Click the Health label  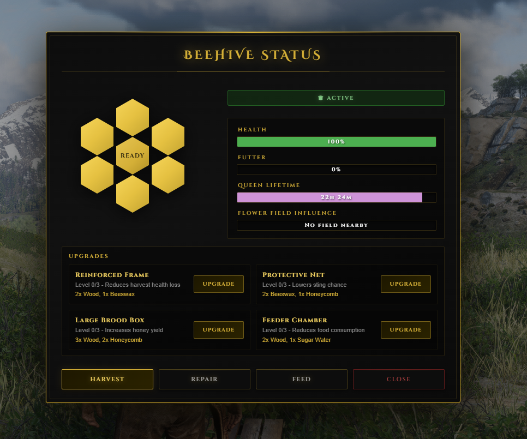click(x=252, y=130)
